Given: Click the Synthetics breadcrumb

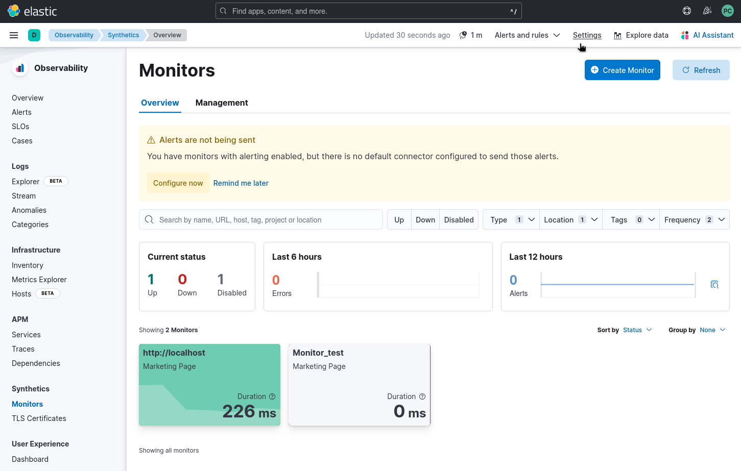Looking at the screenshot, I should tap(123, 35).
